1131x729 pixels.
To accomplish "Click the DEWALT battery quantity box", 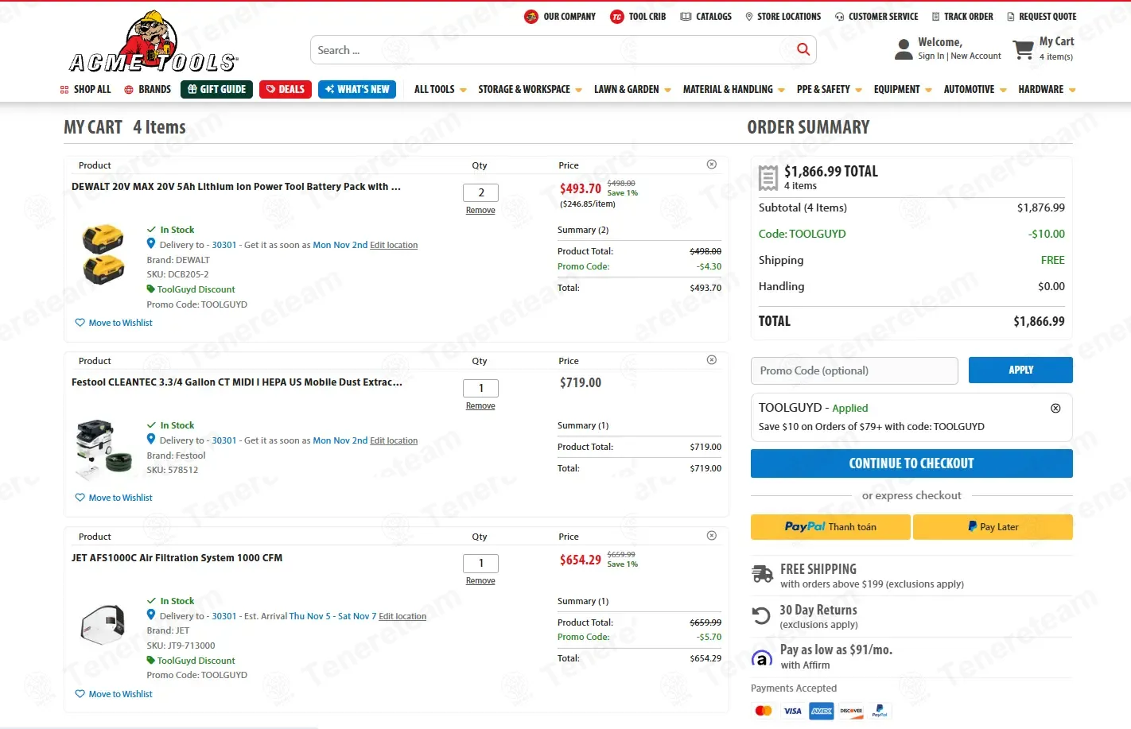I will coord(480,192).
